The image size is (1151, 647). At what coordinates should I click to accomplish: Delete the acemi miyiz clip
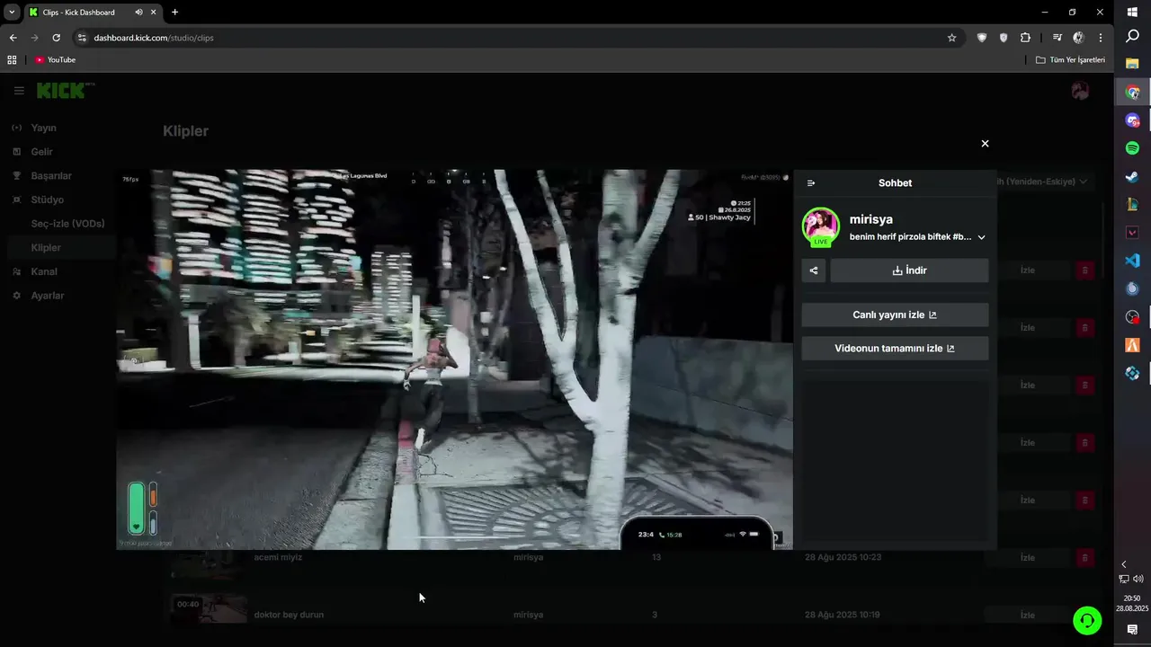tap(1084, 558)
